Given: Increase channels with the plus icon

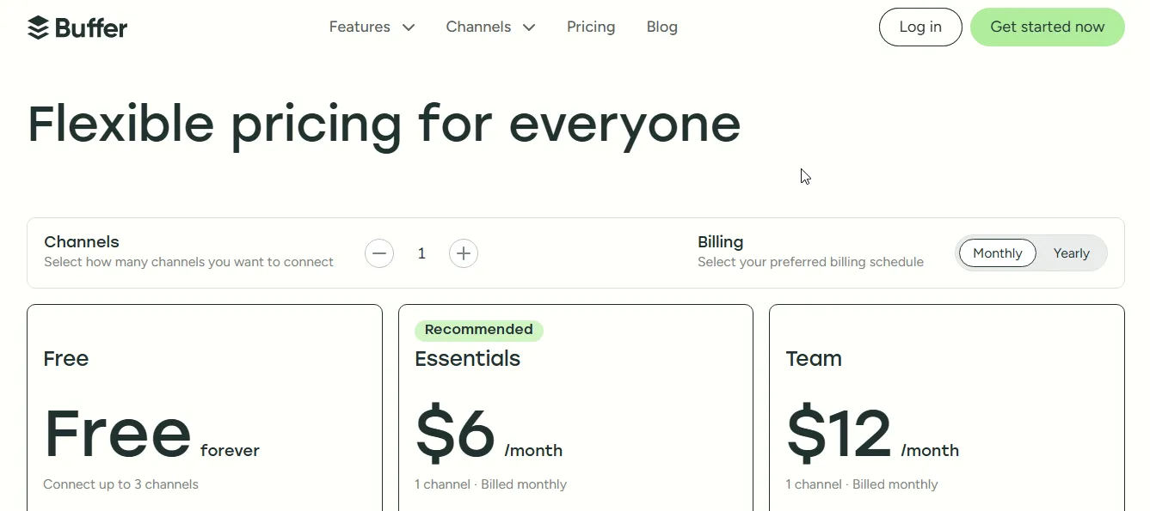Looking at the screenshot, I should tap(464, 253).
